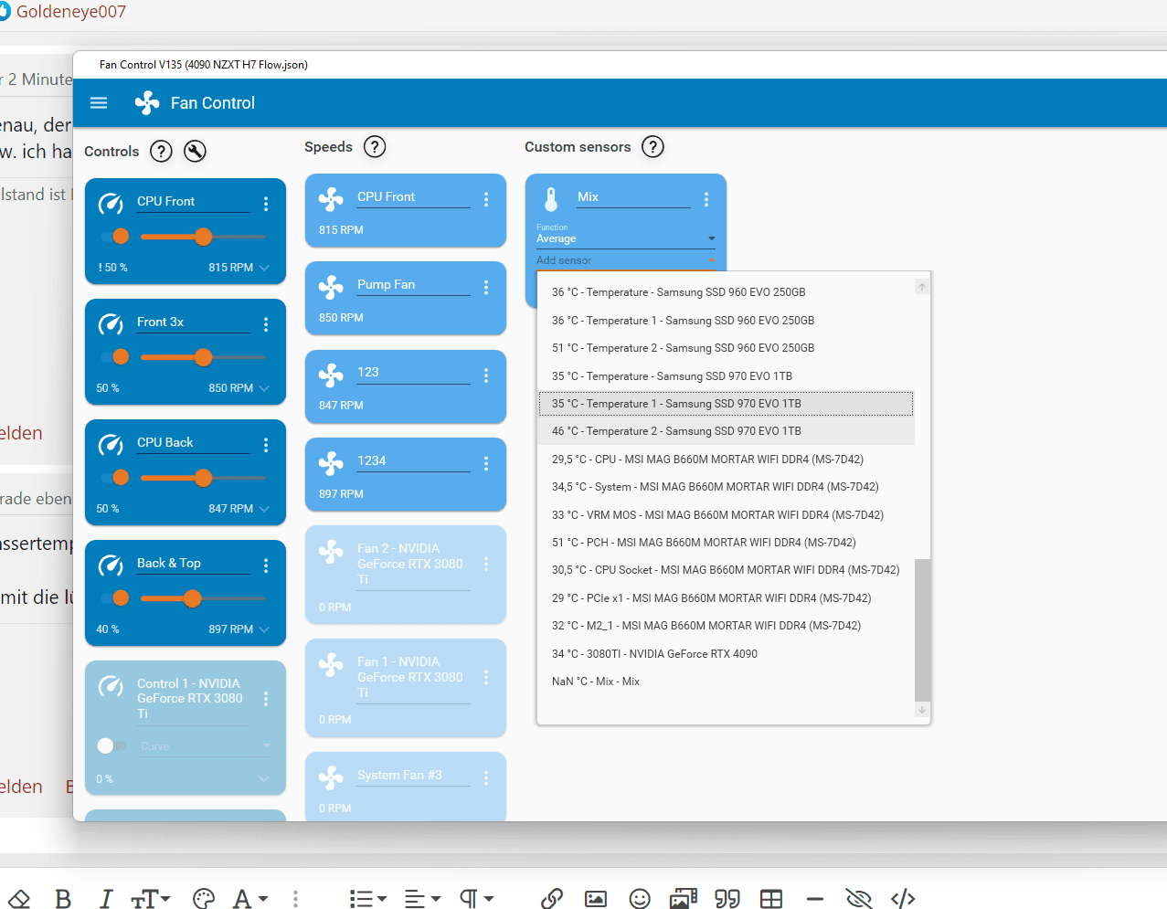Open the Fan Control hamburger menu

coord(99,103)
